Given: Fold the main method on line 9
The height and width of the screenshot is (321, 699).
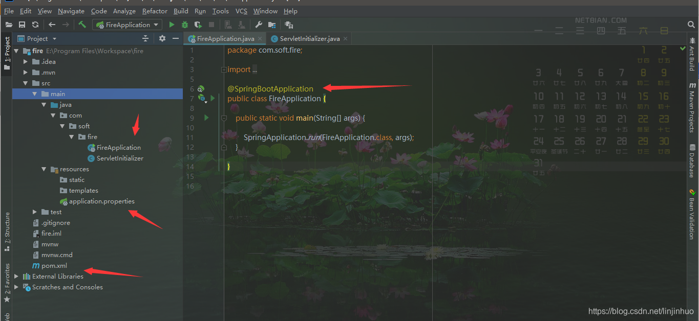Looking at the screenshot, I should 224,118.
